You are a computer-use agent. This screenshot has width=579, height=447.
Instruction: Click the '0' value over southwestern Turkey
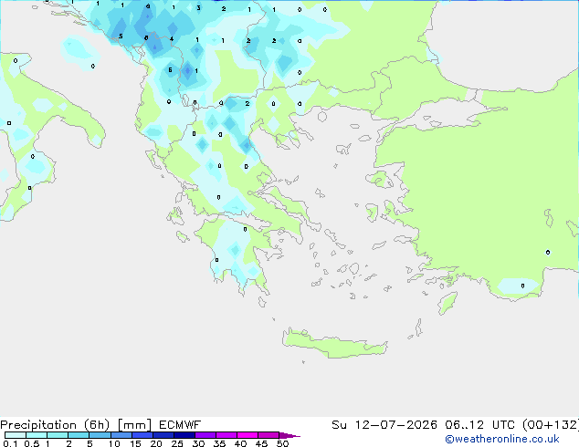[522, 286]
